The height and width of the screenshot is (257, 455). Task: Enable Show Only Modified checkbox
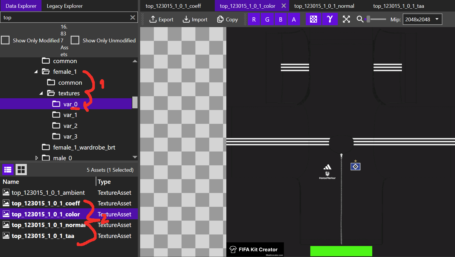[x=5, y=40]
